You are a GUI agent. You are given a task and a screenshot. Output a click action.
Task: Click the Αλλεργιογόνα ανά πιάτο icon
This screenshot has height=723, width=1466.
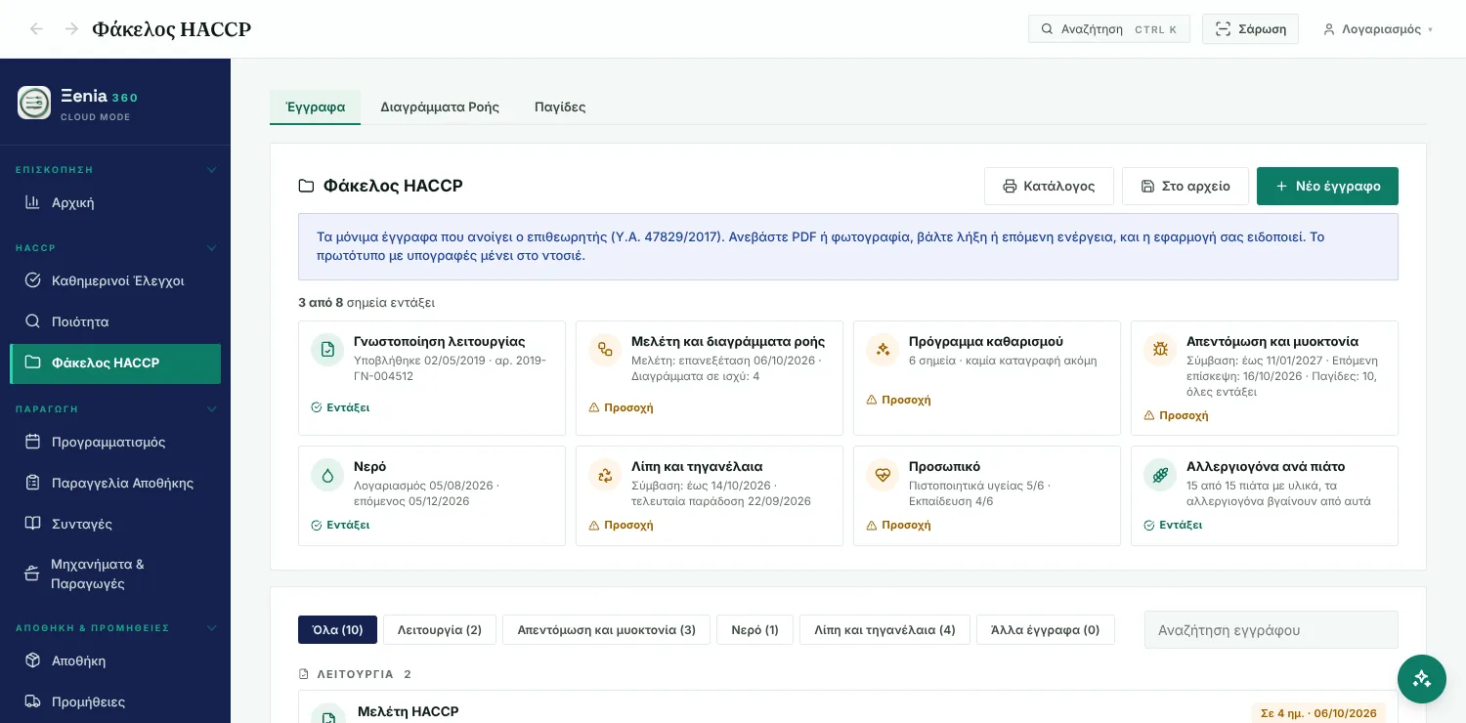1160,475
